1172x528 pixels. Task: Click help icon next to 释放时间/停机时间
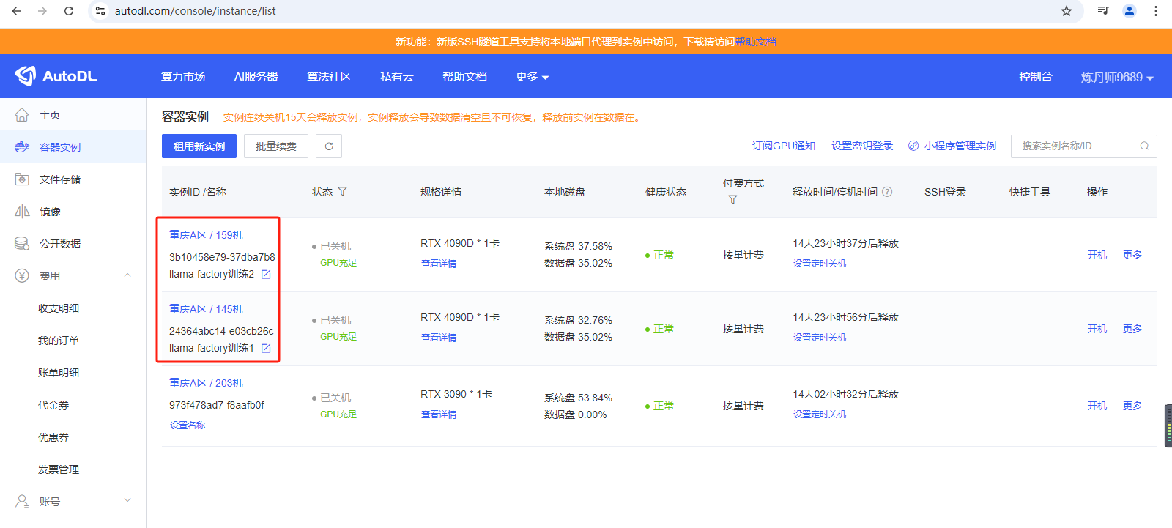coord(887,192)
